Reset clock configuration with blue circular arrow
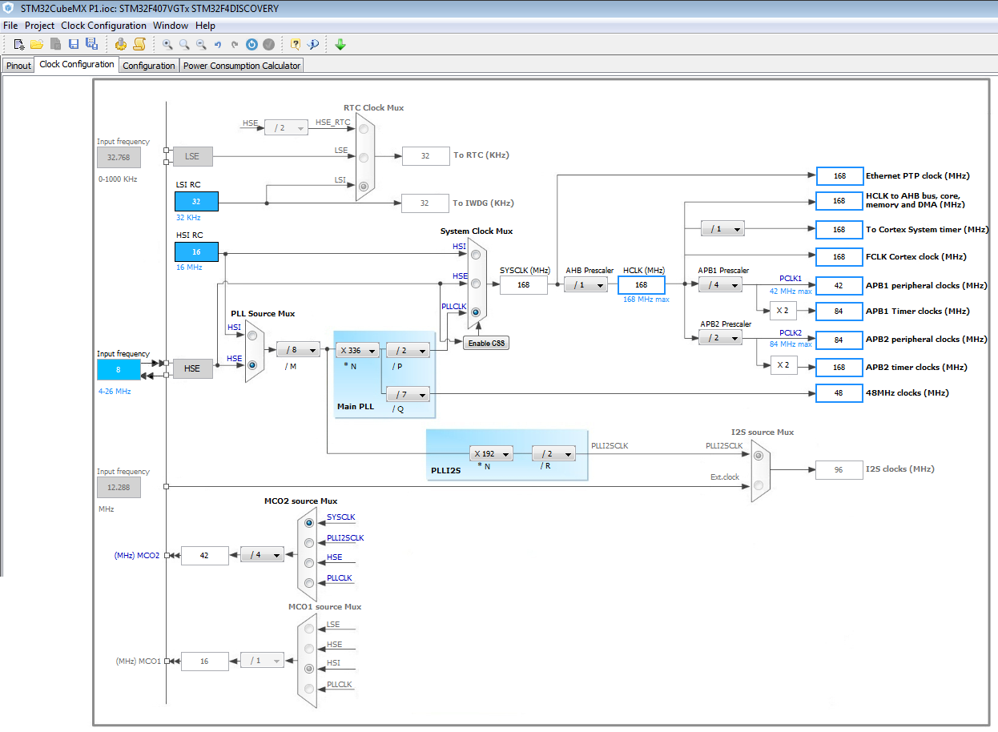Screen dimensions: 998x732 (252, 45)
